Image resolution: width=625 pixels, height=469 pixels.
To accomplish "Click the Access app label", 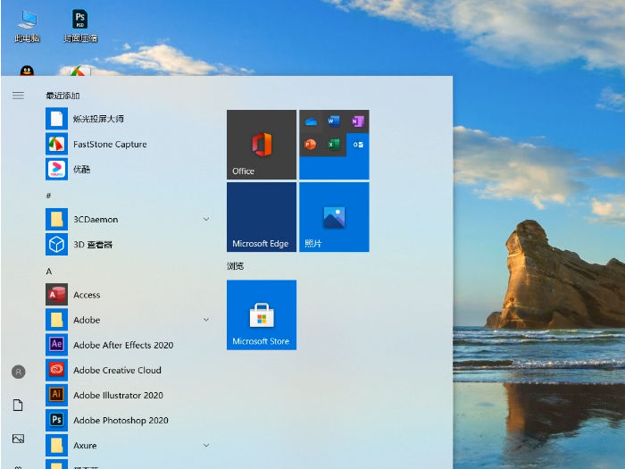I will (87, 295).
